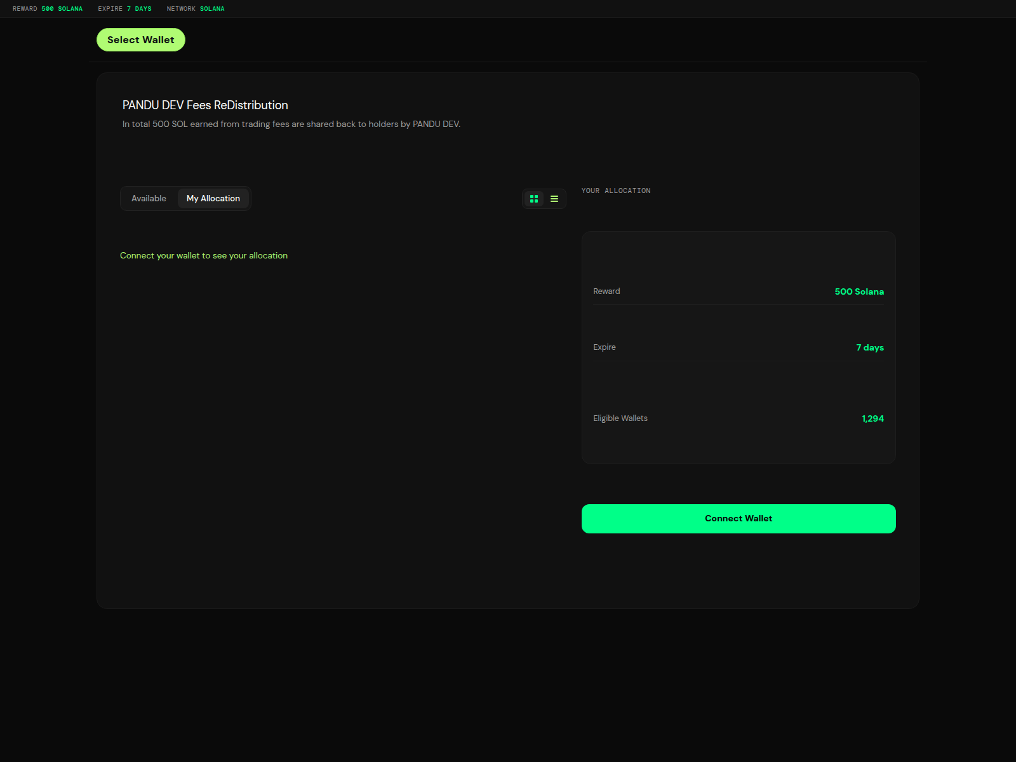Click the PANDU DEV Fees ReDistribution heading
This screenshot has width=1016, height=762.
click(x=205, y=105)
